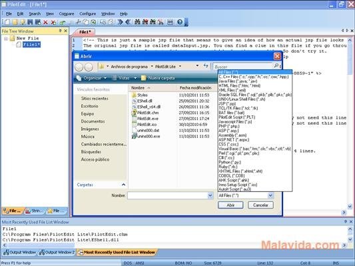Click the Copy toolbar icon
The image size is (355, 266).
85,22
